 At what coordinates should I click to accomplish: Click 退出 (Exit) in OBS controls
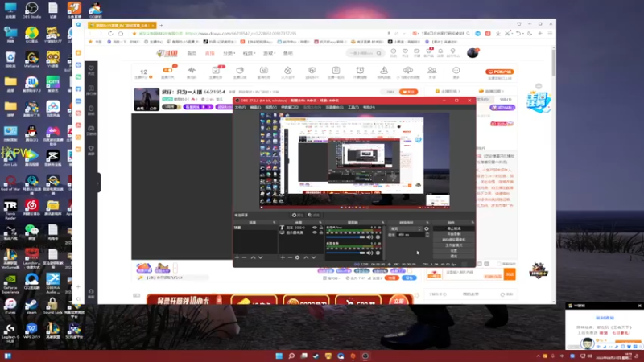coord(453,256)
